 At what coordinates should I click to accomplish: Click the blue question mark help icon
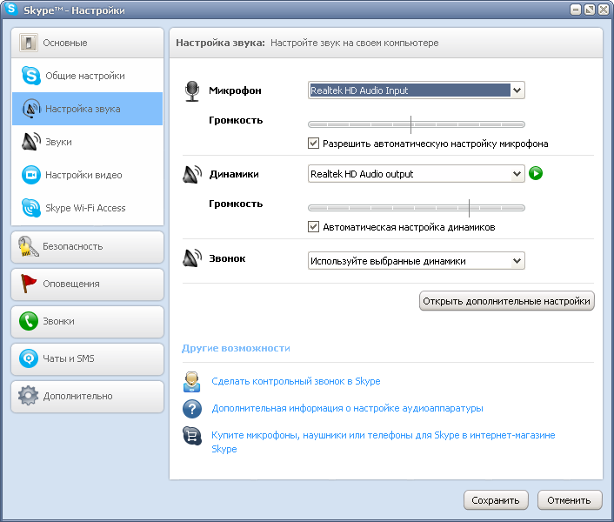[x=192, y=409]
